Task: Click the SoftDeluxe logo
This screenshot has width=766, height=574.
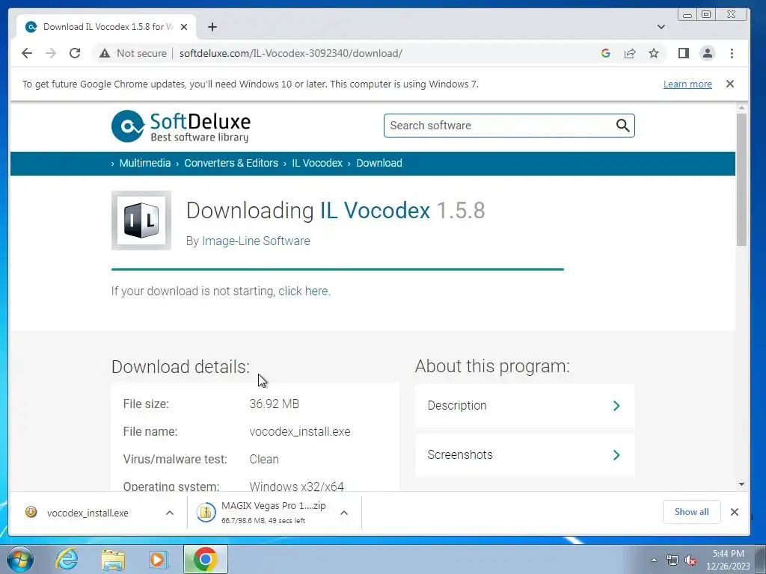Action: point(181,126)
